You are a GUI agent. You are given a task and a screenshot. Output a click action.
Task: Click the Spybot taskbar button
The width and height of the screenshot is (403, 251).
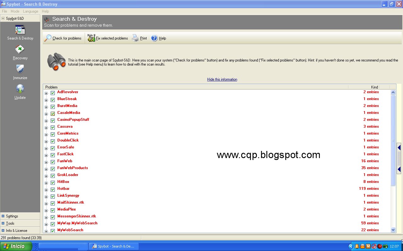pos(114,246)
